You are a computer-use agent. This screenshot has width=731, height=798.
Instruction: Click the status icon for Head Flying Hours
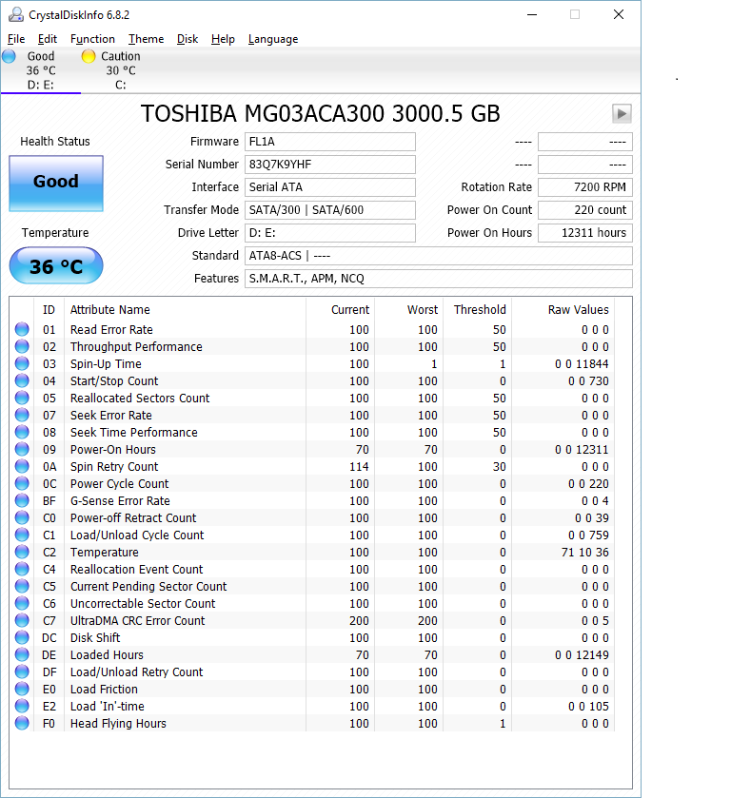point(22,723)
